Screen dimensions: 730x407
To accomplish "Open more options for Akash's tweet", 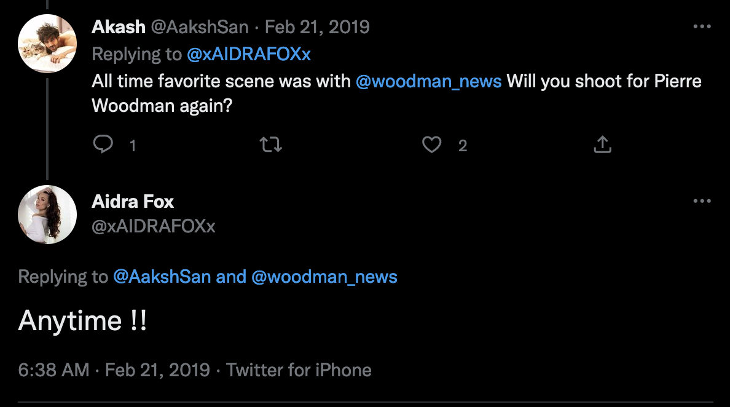I will [x=702, y=27].
